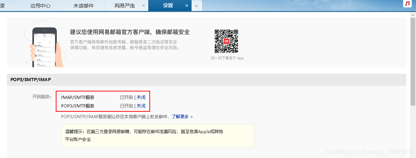The image size is (416, 158).
Task: Click the QR code for official app
Action: click(226, 42)
